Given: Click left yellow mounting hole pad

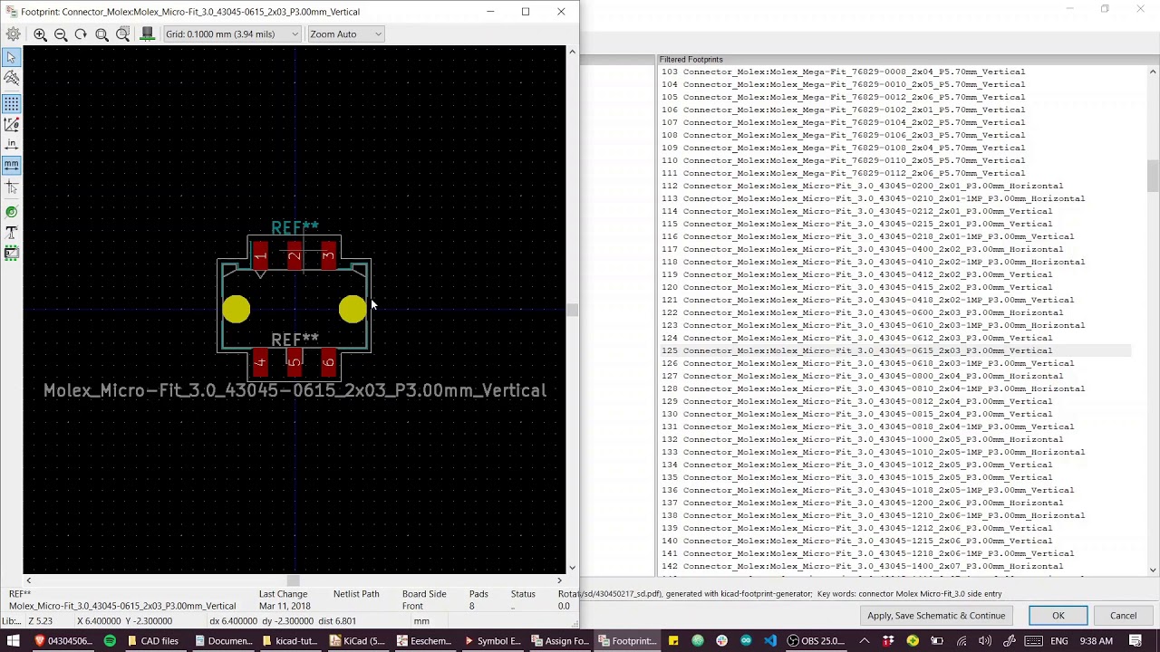Looking at the screenshot, I should [x=236, y=311].
